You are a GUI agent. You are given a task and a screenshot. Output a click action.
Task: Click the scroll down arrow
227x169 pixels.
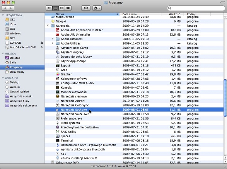coord(225,161)
